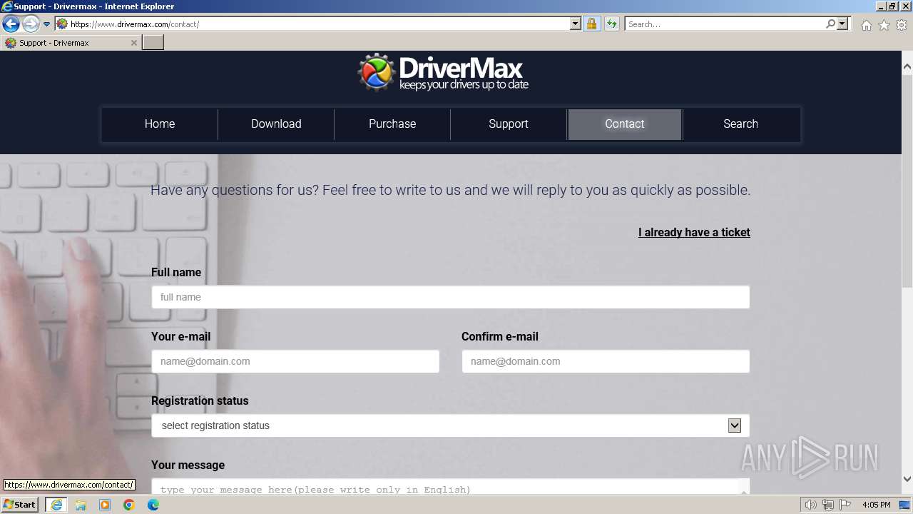Click the security lock icon
The image size is (913, 514).
pos(591,24)
